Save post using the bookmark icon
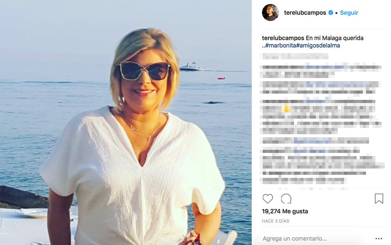Screen dimensions: 391x245 [379, 199]
